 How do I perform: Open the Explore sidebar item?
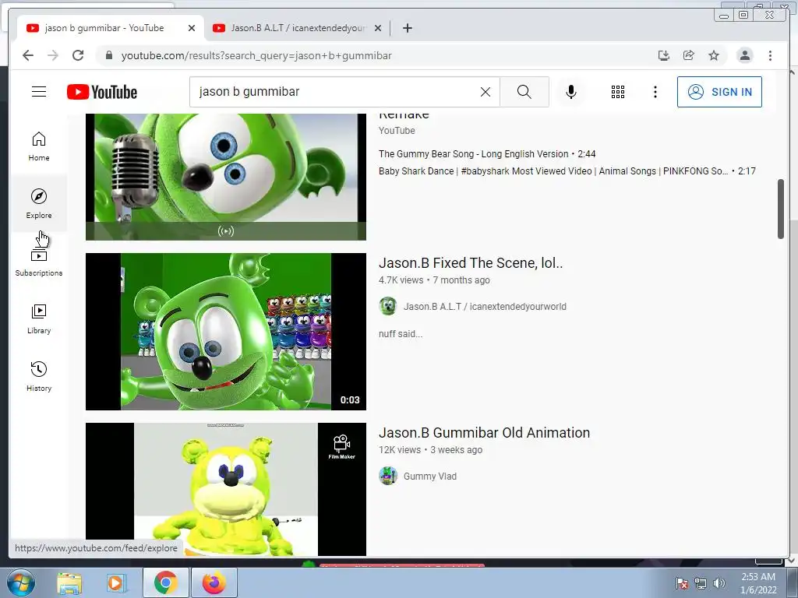click(x=39, y=203)
